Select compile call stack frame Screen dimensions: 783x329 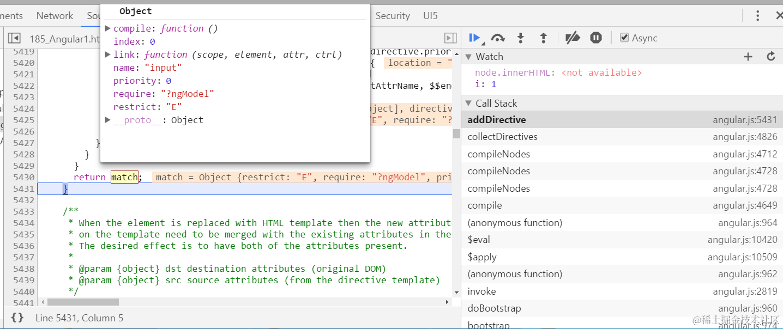tap(622, 205)
